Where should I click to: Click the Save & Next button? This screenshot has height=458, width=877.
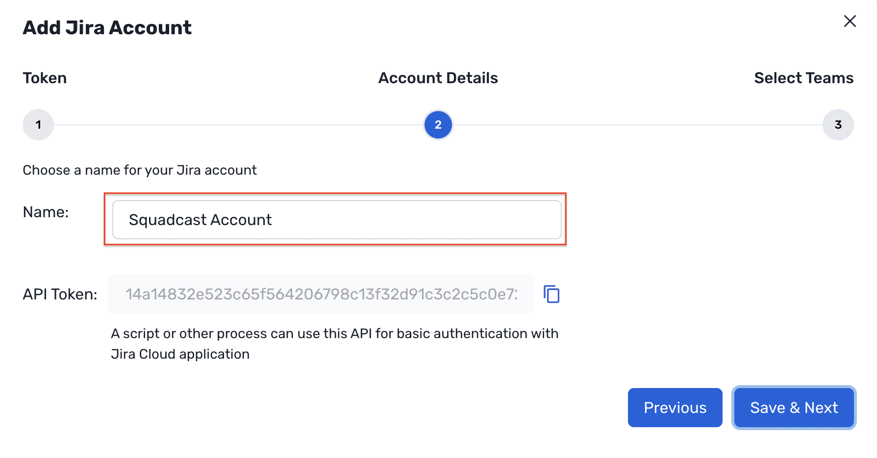point(794,407)
